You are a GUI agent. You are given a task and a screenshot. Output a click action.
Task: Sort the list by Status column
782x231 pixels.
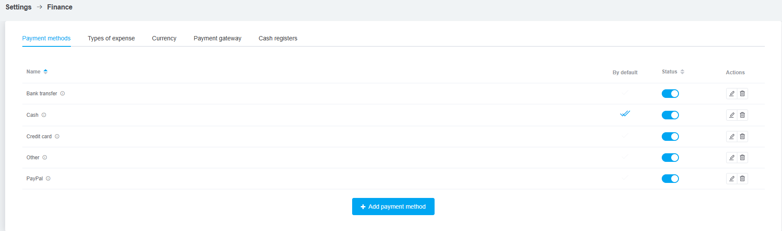click(x=673, y=72)
